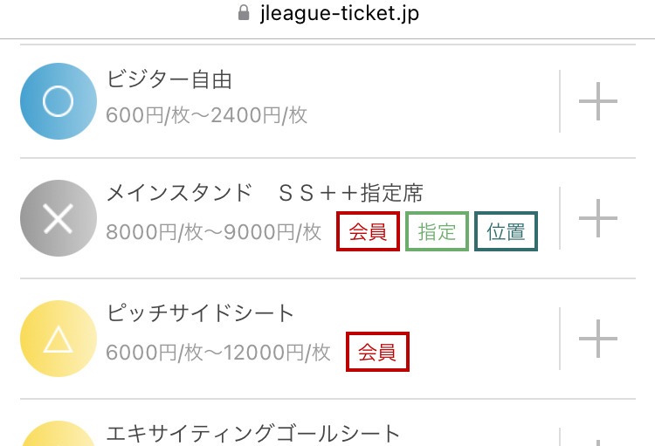Open the エキサイティングゴールシート title

click(x=253, y=434)
